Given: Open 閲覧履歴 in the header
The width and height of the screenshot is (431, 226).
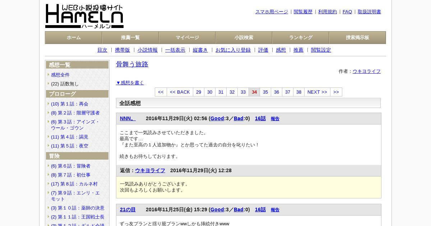Looking at the screenshot, I should tap(303, 11).
